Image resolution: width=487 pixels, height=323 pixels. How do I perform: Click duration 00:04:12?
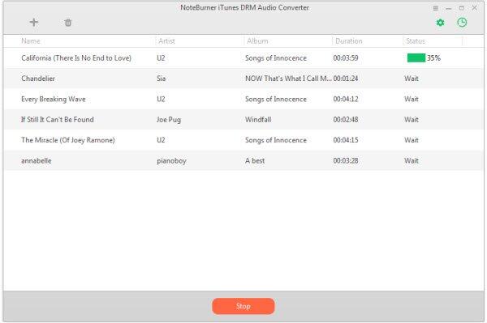click(346, 99)
